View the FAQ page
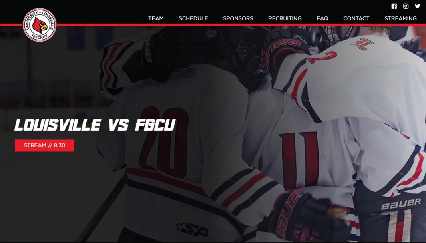The height and width of the screenshot is (243, 426). pyautogui.click(x=322, y=18)
